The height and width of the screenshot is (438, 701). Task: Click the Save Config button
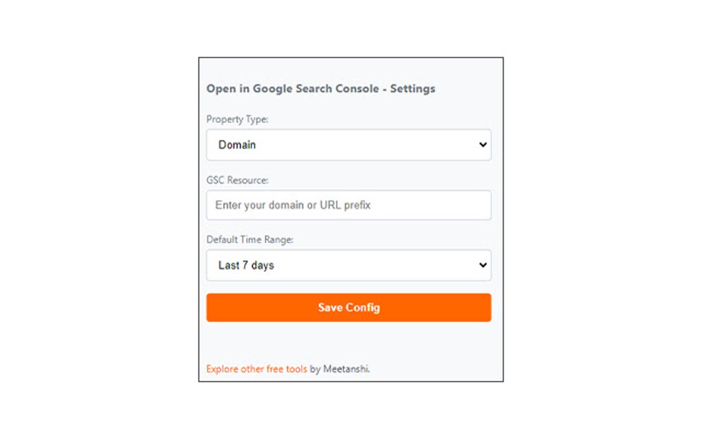coord(348,307)
